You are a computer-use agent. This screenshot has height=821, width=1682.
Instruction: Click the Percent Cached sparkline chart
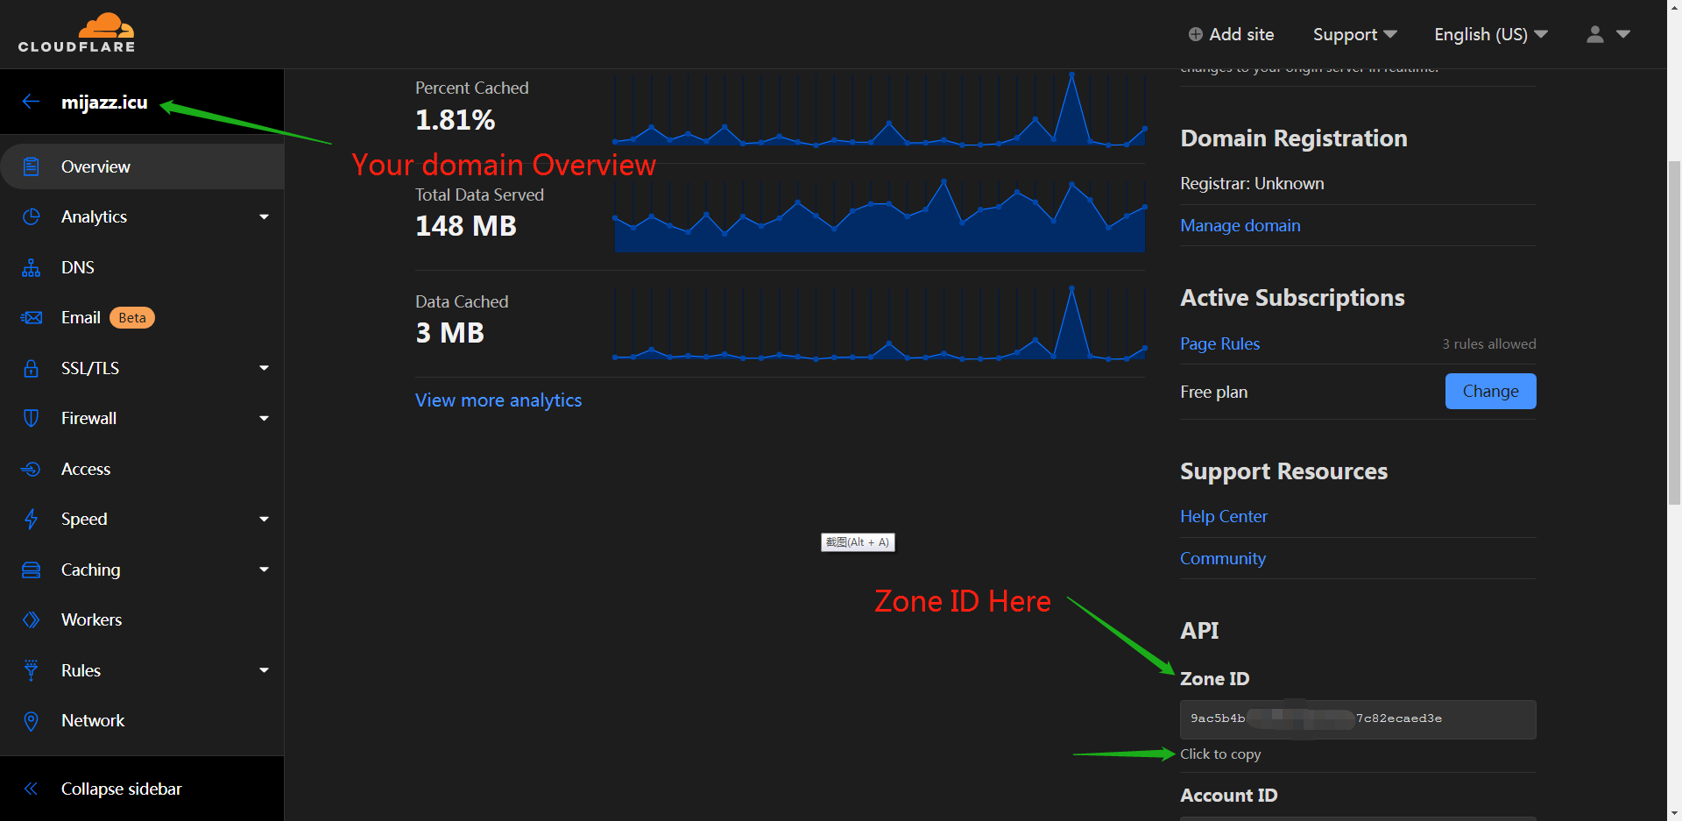(x=880, y=110)
